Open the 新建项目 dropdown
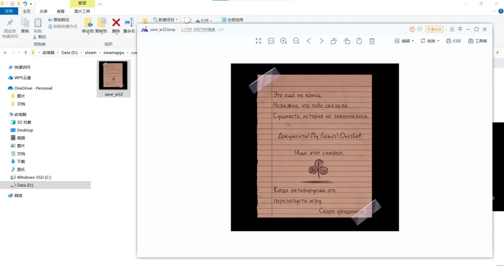504x266 pixels. [165, 20]
